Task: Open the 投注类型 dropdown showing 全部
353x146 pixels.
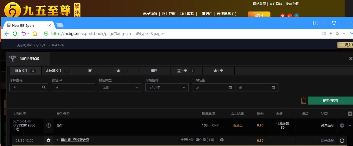Action: pyautogui.click(x=120, y=87)
